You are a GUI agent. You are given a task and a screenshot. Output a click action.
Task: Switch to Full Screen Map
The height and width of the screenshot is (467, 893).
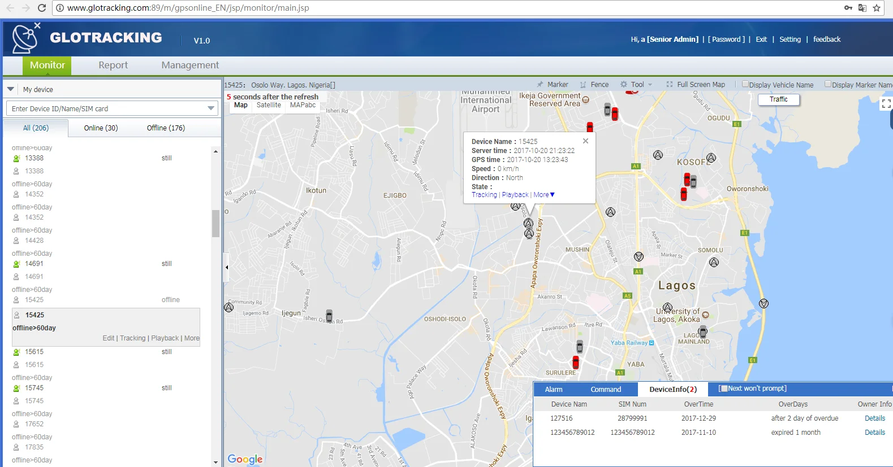695,85
